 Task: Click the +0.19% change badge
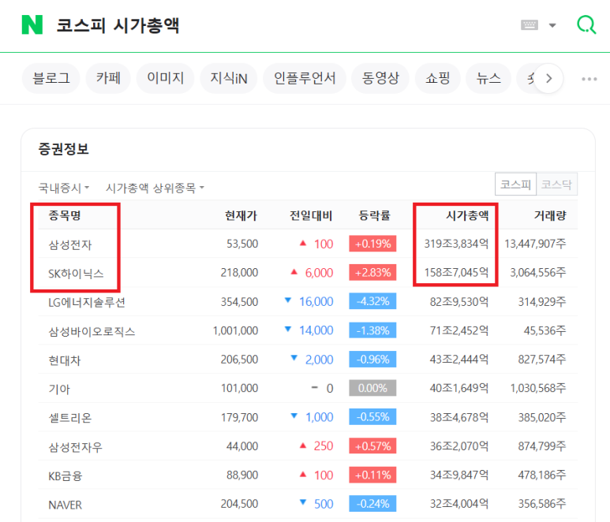click(372, 244)
